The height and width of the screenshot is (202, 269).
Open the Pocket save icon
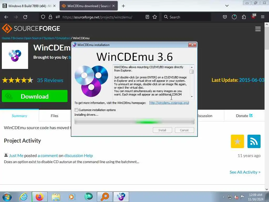pos(225,17)
